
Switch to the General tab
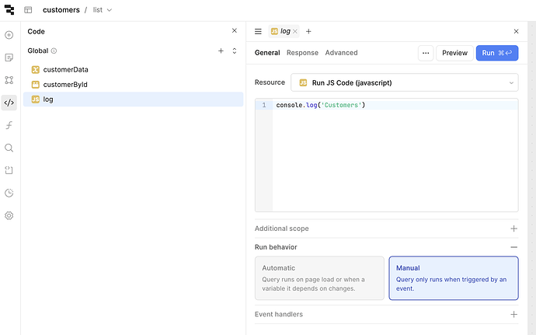[267, 53]
